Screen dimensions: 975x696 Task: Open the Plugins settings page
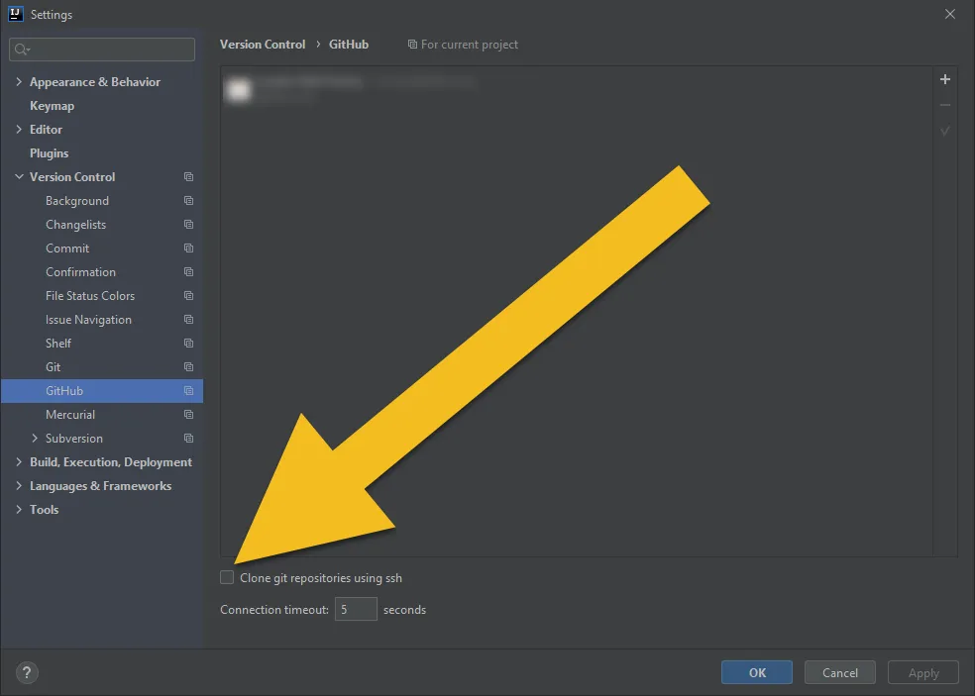click(x=50, y=153)
